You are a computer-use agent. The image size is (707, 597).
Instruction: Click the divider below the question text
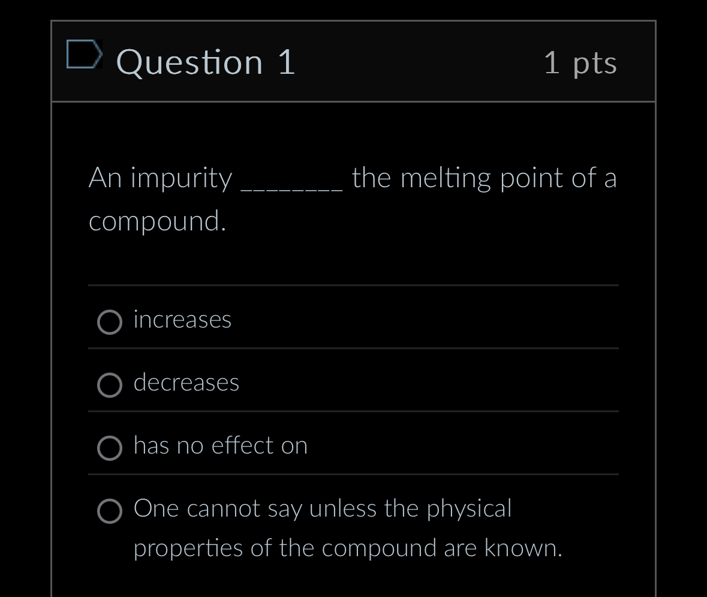point(353,285)
